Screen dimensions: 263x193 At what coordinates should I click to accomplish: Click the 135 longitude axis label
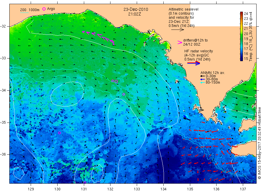(190, 189)
